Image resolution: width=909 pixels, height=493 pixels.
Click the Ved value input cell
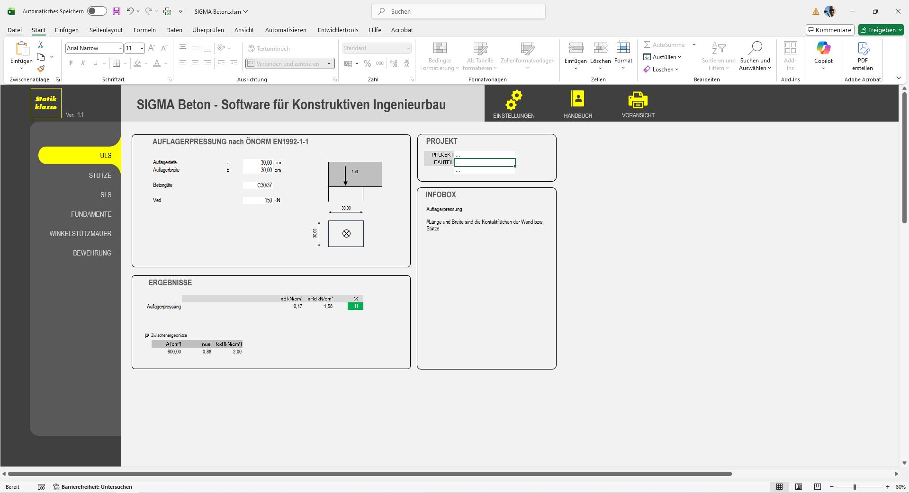point(258,201)
